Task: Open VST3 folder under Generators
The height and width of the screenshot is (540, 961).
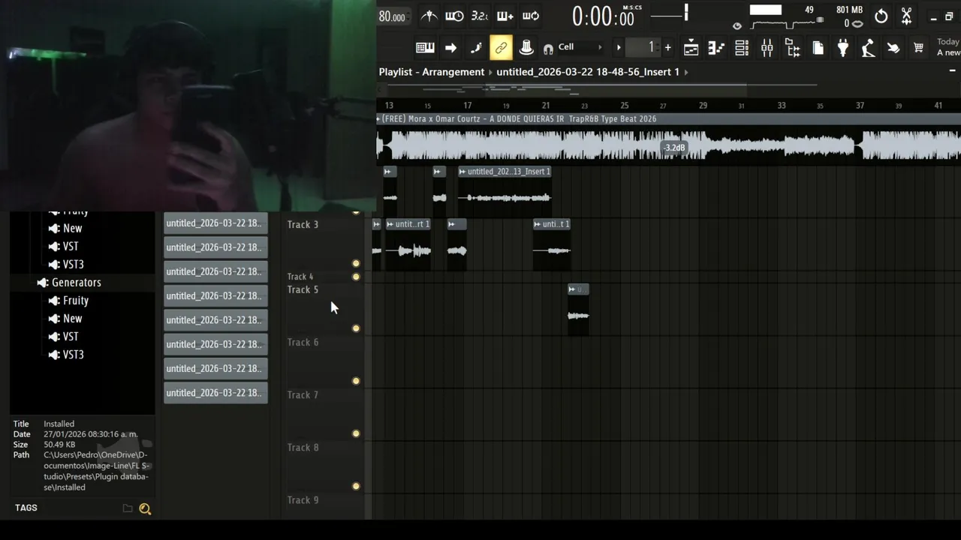Action: pyautogui.click(x=73, y=354)
